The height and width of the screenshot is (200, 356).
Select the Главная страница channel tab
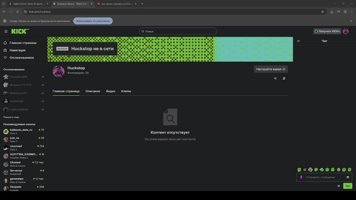[66, 91]
